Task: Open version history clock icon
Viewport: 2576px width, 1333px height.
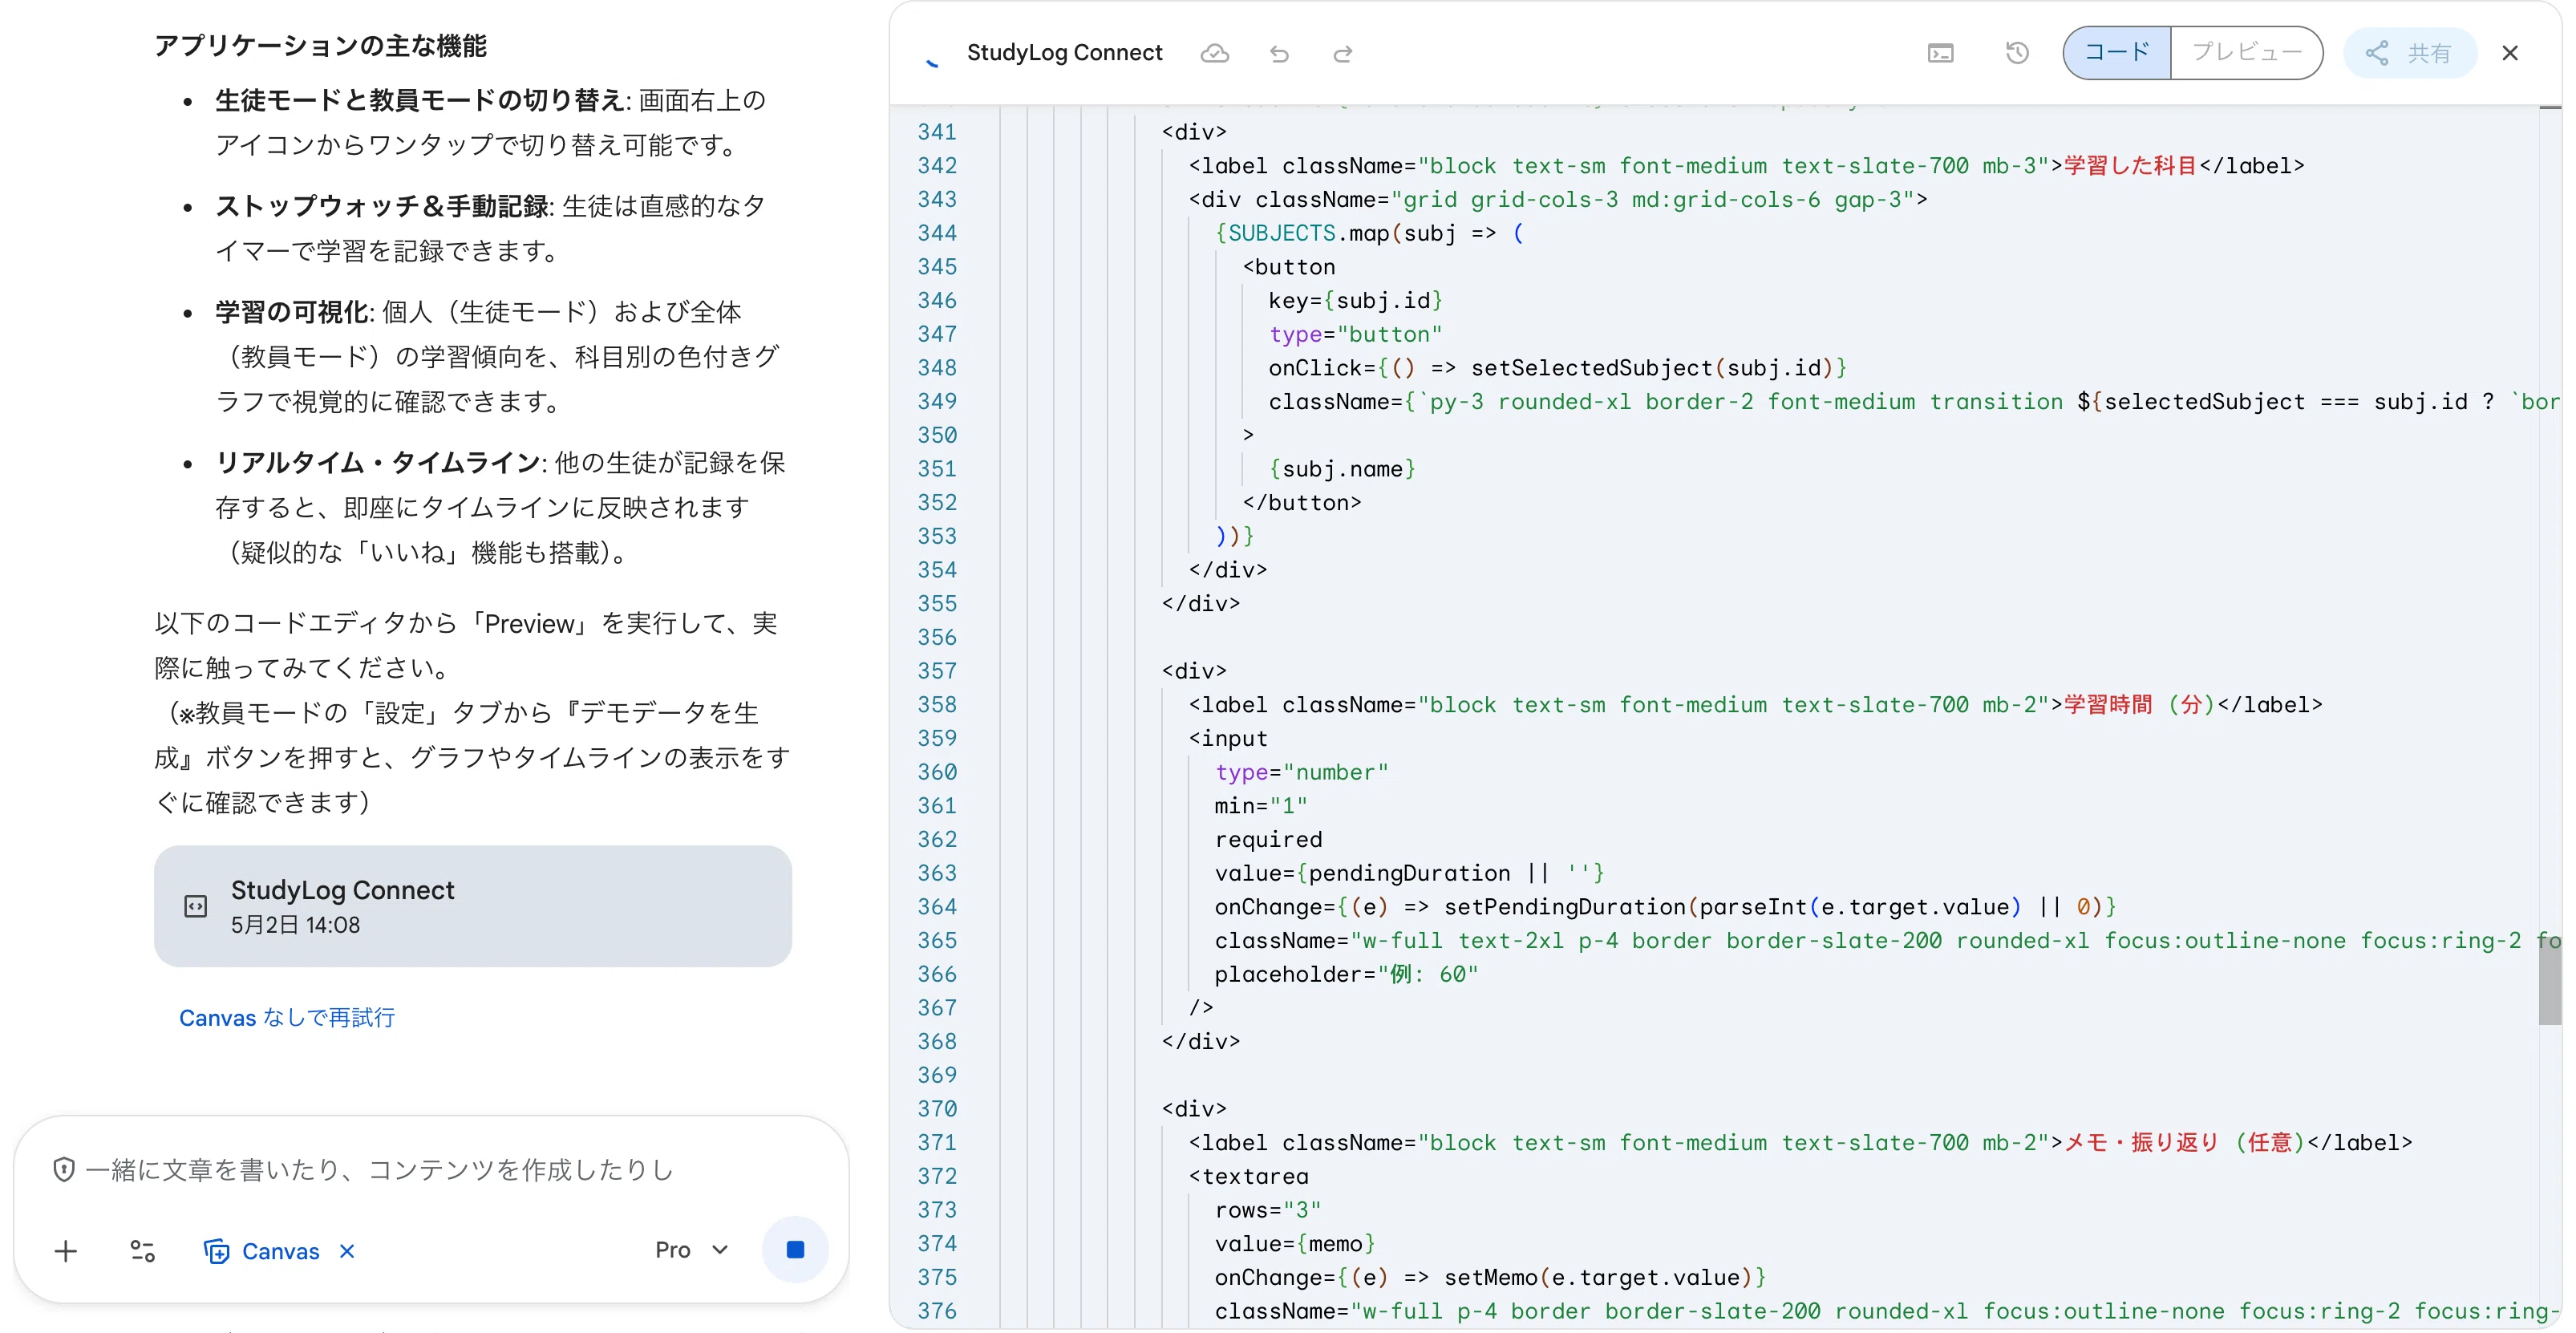Action: pyautogui.click(x=2017, y=53)
